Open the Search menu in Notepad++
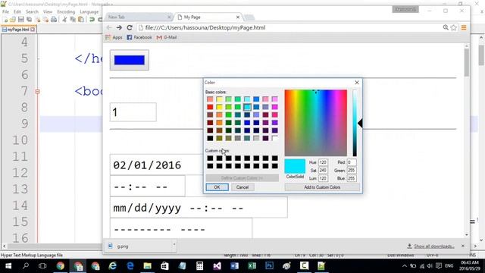 click(32, 12)
